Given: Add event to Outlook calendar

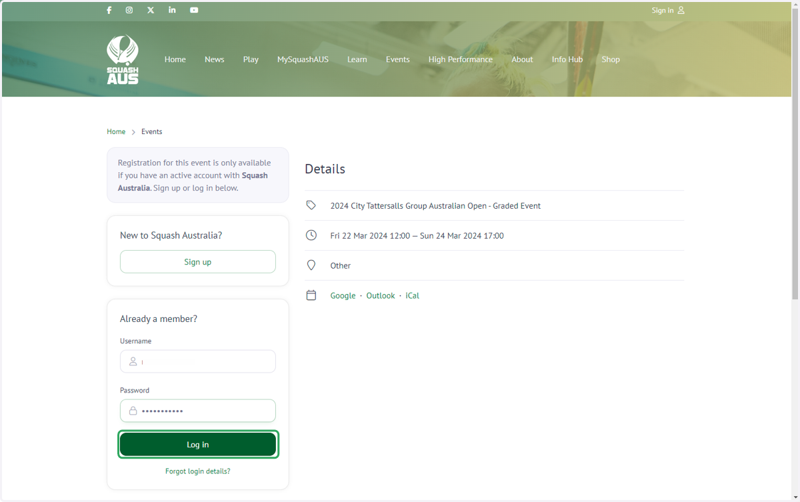Looking at the screenshot, I should click(x=381, y=295).
